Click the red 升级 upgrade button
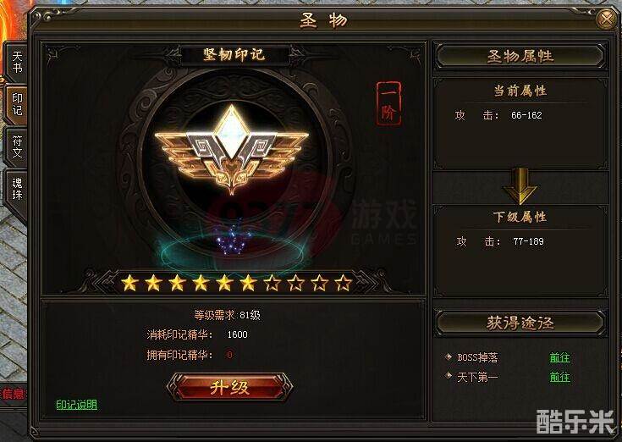 tap(229, 387)
